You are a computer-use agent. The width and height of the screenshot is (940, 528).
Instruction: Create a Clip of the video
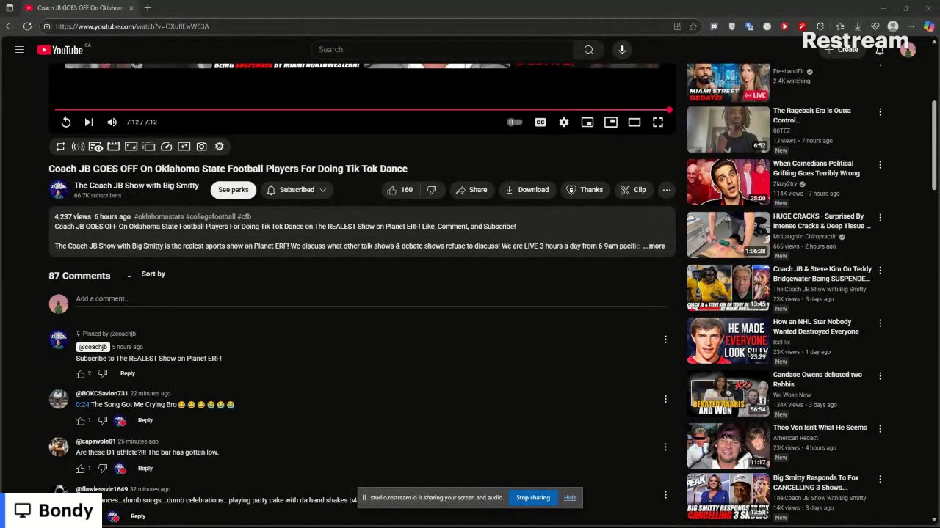coord(633,190)
